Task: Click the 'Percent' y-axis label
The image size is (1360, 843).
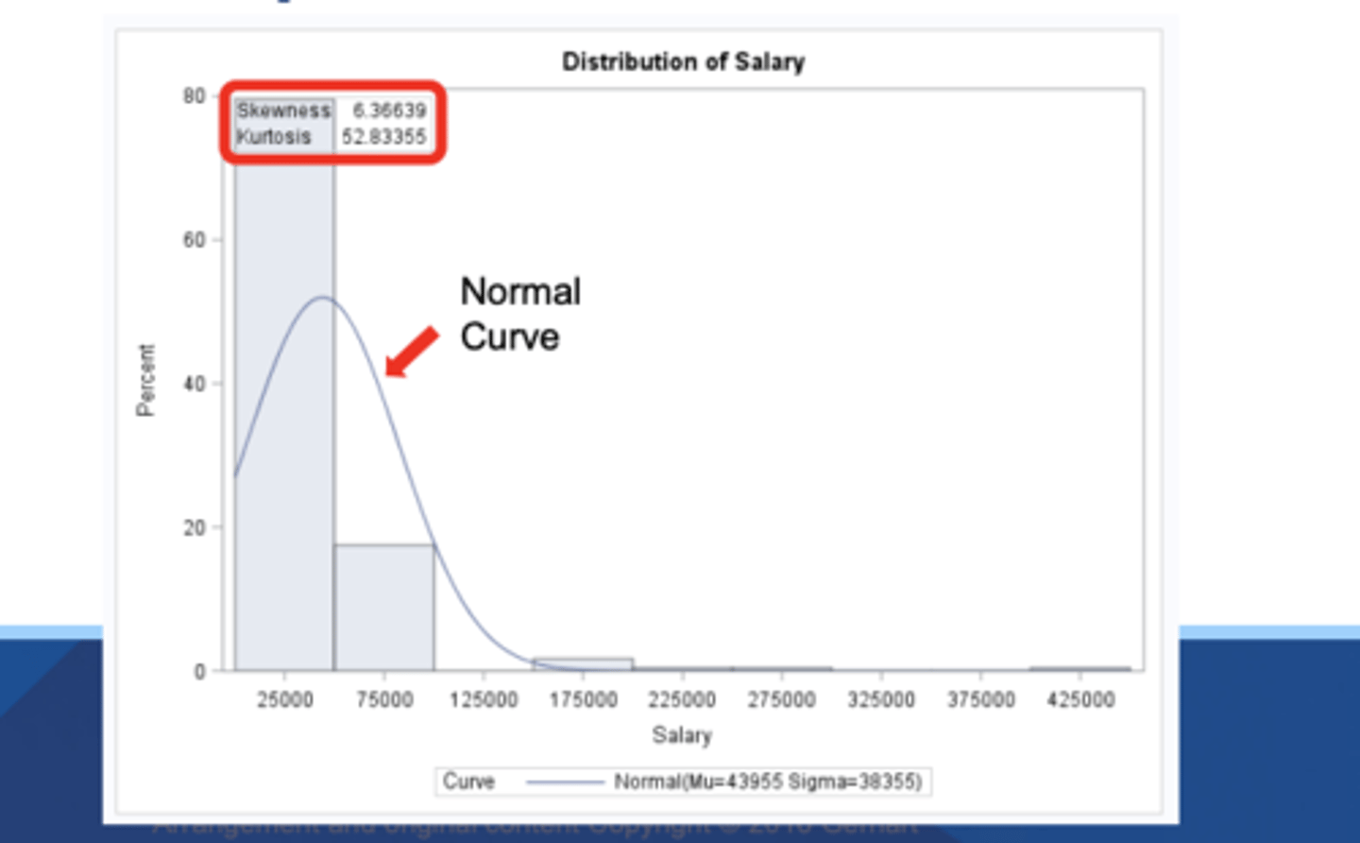Action: [x=144, y=380]
